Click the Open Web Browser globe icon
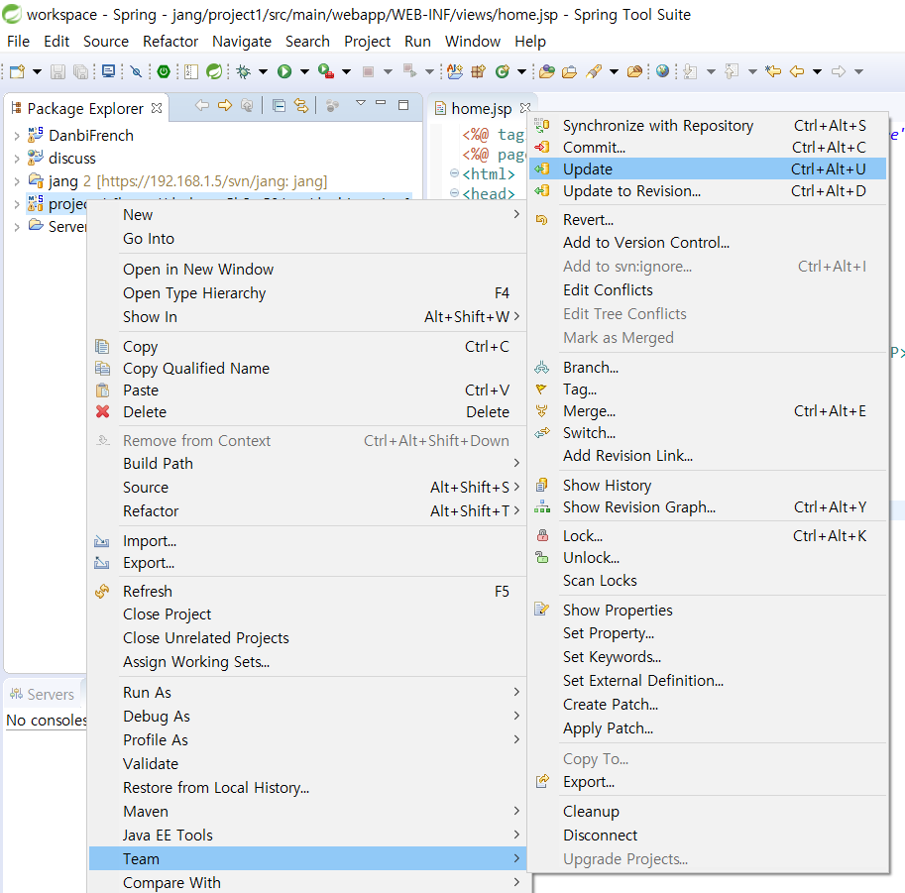The image size is (905, 893). (662, 71)
